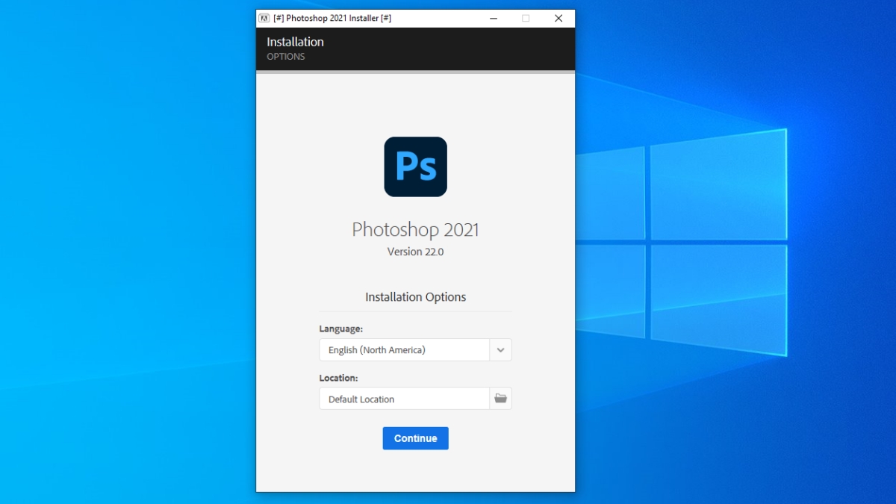Click inside the Default Location field

coord(403,399)
